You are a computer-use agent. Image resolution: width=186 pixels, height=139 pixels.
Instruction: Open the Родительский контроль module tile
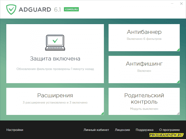click(144, 101)
